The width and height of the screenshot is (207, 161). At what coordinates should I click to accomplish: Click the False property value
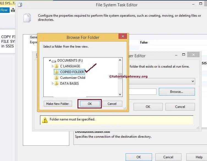click(144, 42)
